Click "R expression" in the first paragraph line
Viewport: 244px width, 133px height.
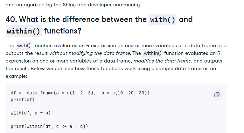click(x=101, y=46)
